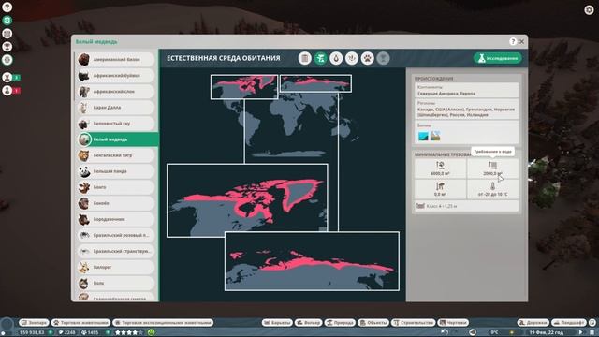Select Белохвостый гну in animal list
Screen dimensions: 599x337
tap(116, 124)
